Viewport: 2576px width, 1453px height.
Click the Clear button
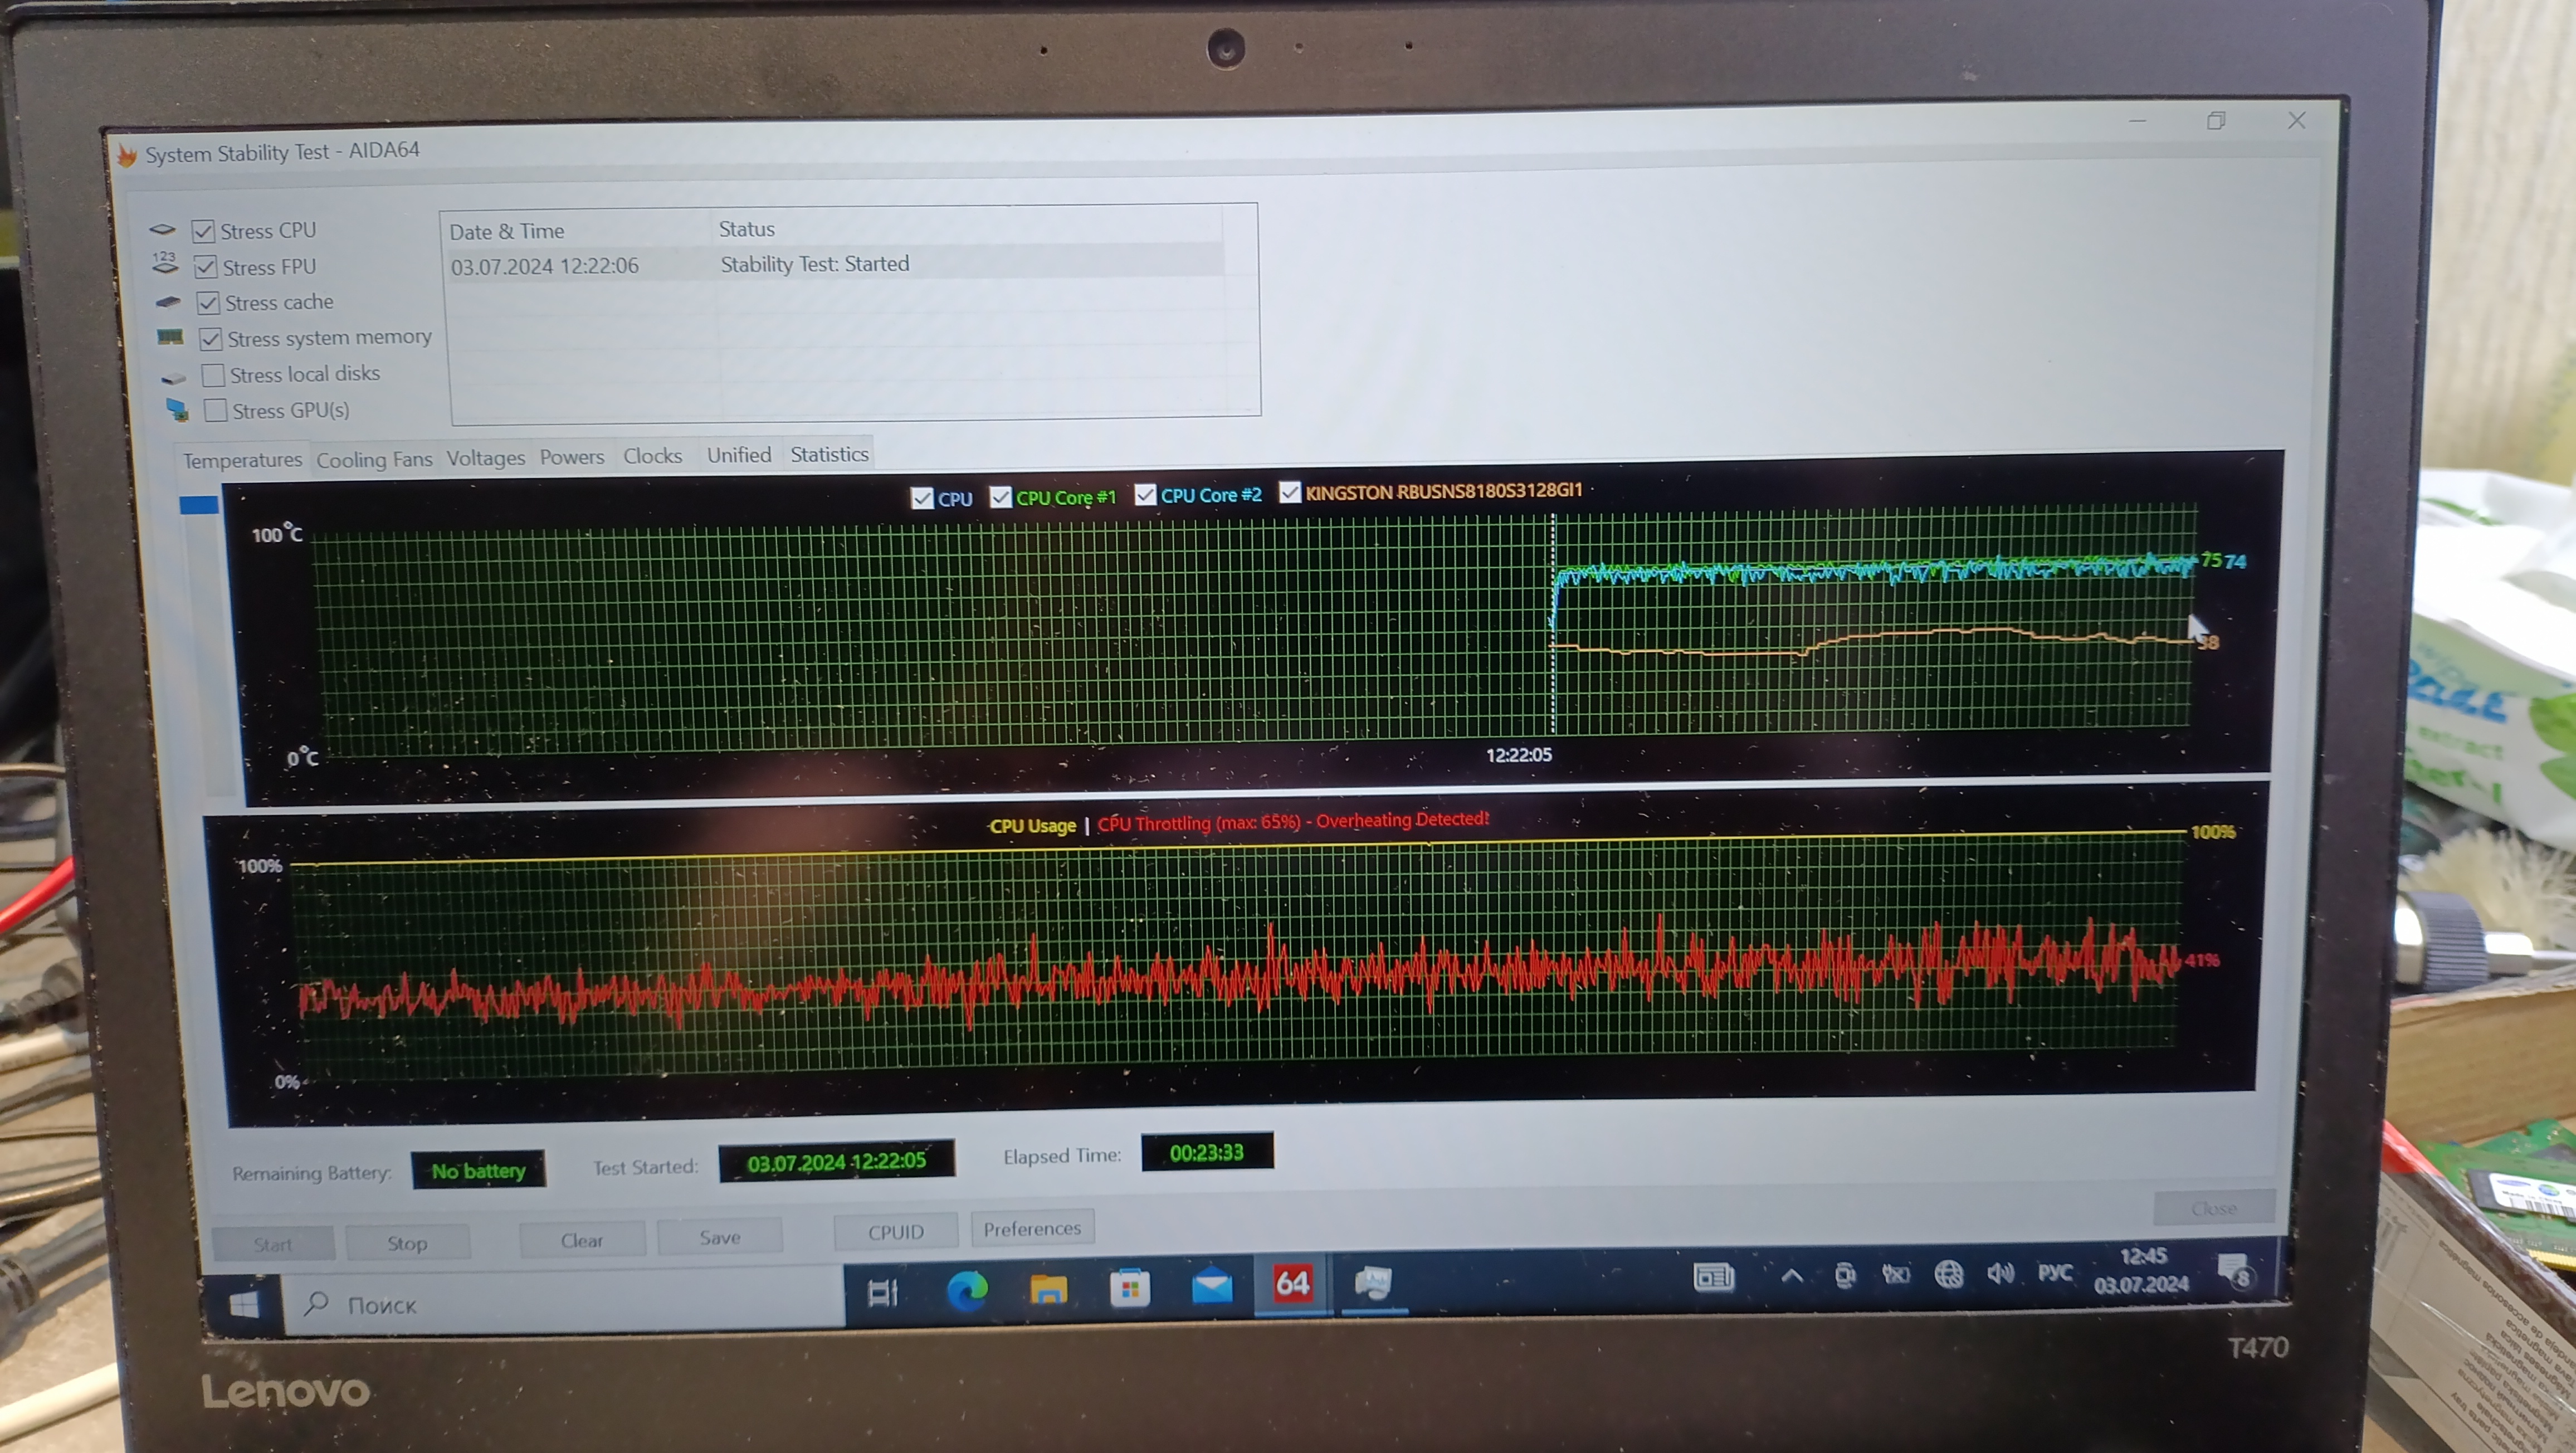(582, 1240)
